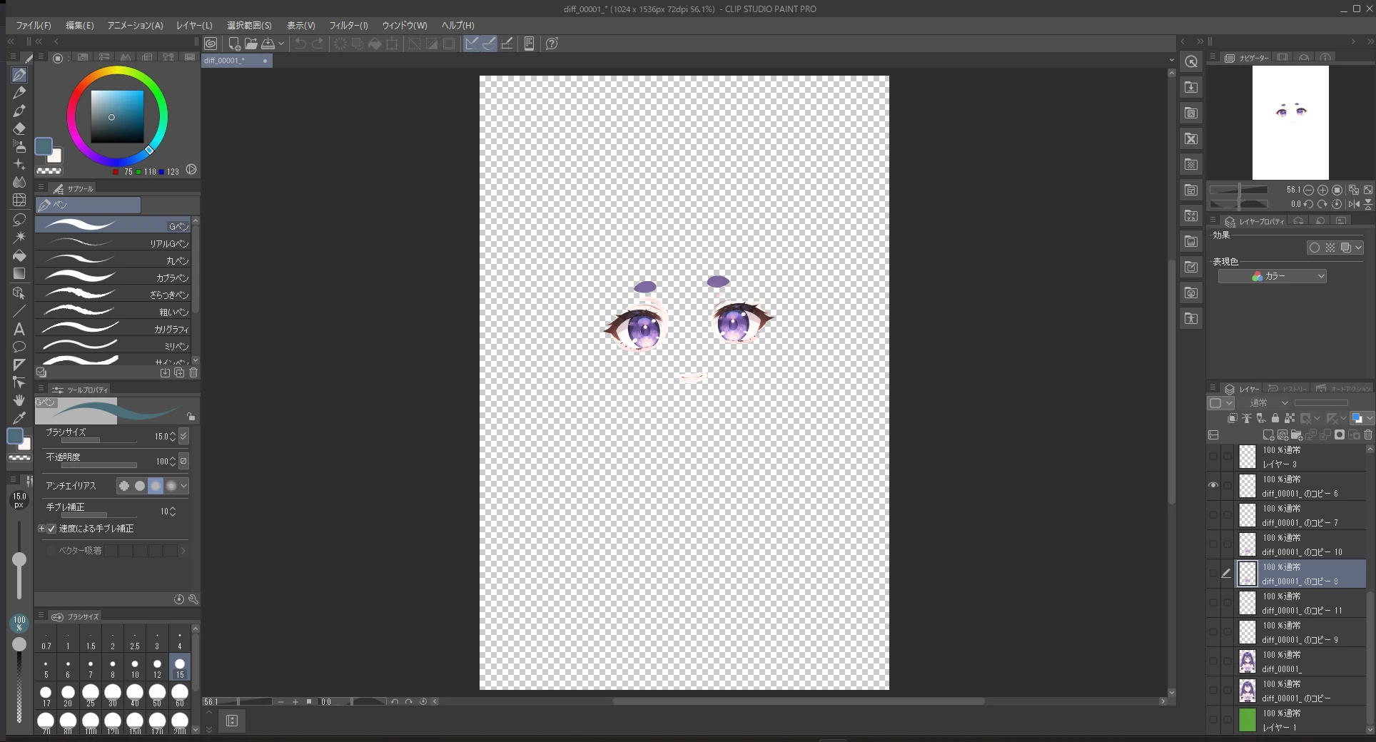Select the リアルGペン sub tool

click(x=113, y=243)
